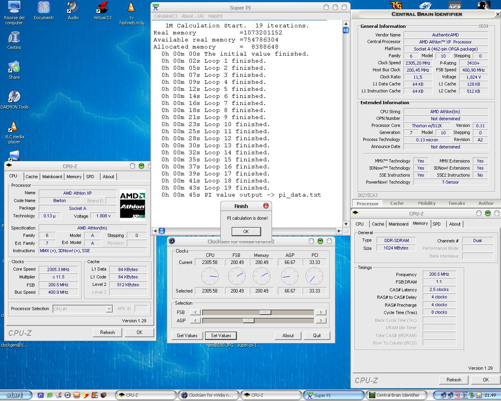Open the soldier silhouette desktop icon
The image size is (501, 401).
[x=484, y=5]
